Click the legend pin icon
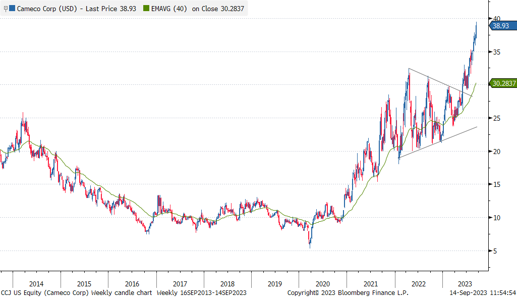The image size is (517, 297). coord(5,9)
